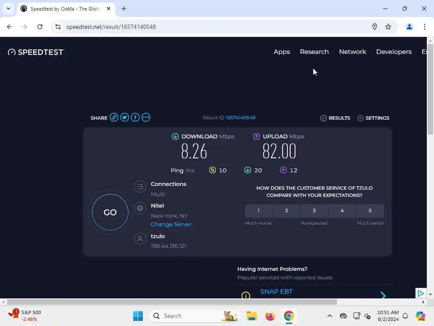Open the AdChoices icon
The width and height of the screenshot is (434, 326).
tap(421, 293)
